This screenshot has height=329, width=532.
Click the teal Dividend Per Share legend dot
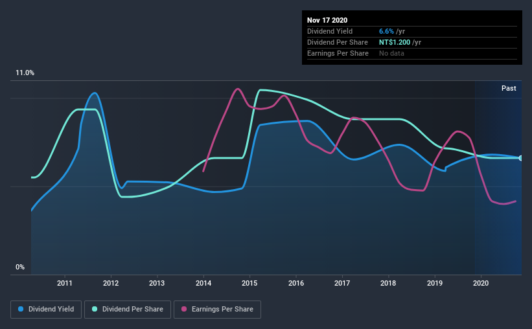95,309
